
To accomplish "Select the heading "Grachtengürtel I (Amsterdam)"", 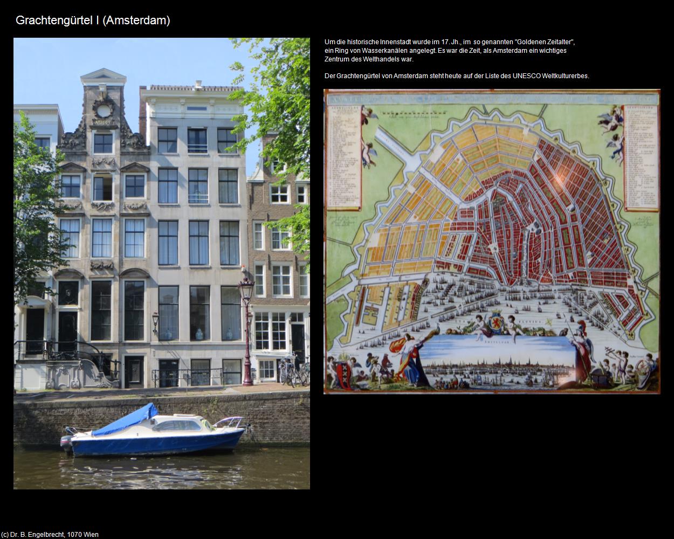I will click(x=93, y=20).
